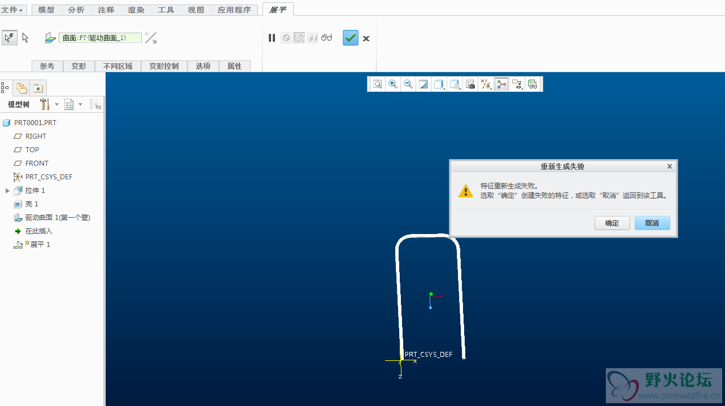Select the automatic unbend arrow icon

pyautogui.click(x=9, y=38)
